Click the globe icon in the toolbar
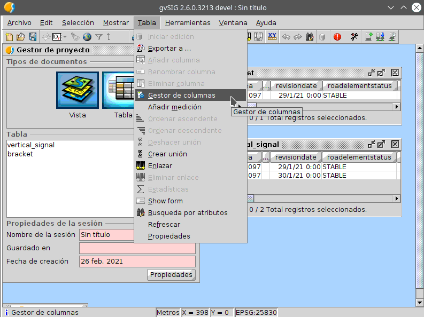424x317 pixels. pos(87,37)
